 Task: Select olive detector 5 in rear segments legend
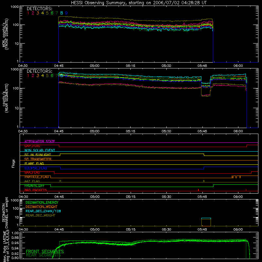click(47, 76)
